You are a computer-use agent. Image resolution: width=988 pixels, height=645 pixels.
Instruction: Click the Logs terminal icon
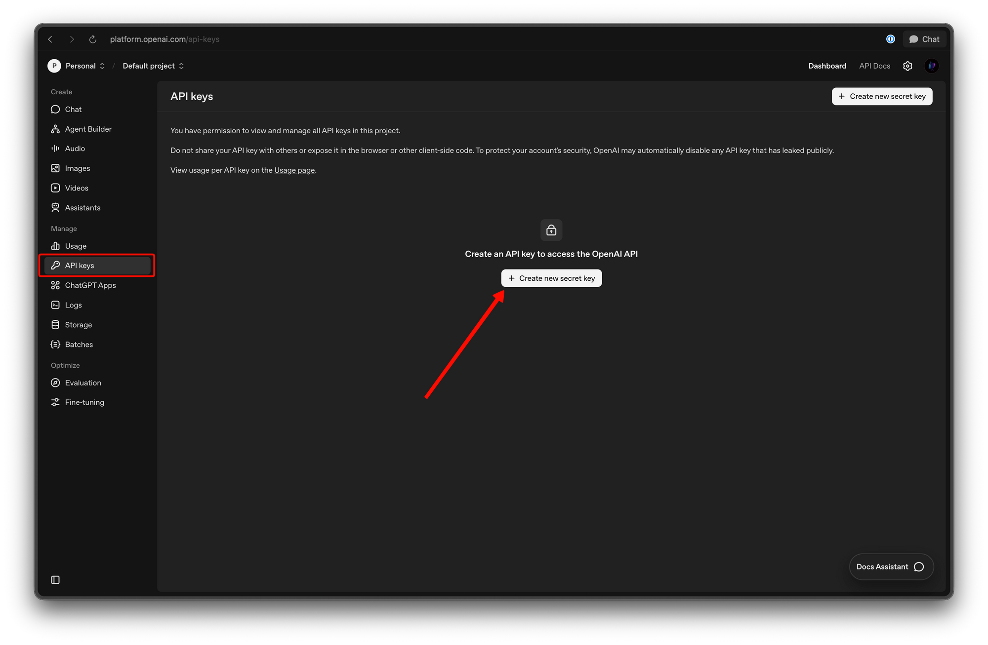tap(55, 305)
